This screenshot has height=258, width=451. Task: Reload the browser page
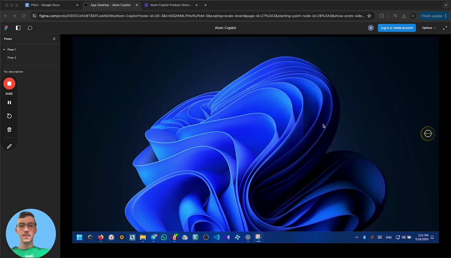coord(24,16)
